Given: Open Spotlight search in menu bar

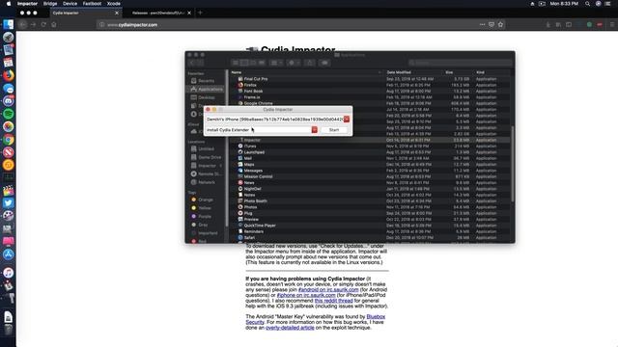Looking at the screenshot, I should coord(588,4).
